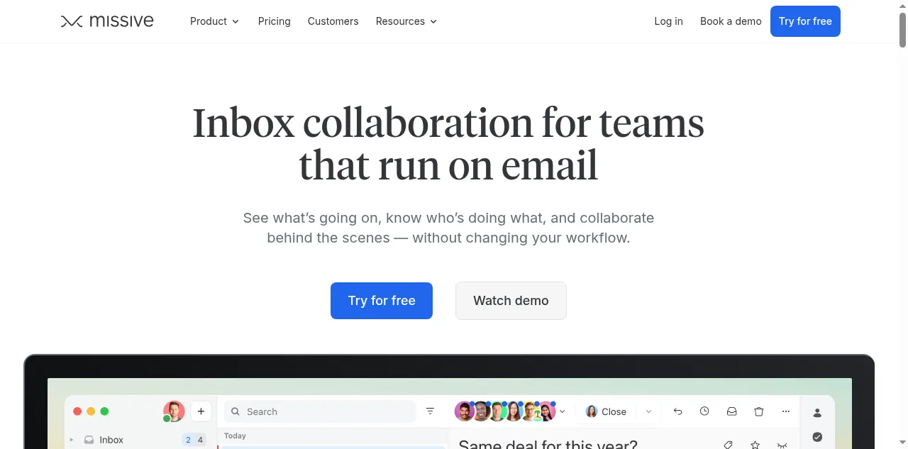Open the Resources dropdown menu
This screenshot has width=908, height=449.
coord(406,21)
